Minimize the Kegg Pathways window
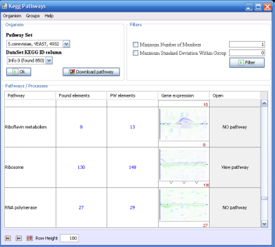 point(249,7)
